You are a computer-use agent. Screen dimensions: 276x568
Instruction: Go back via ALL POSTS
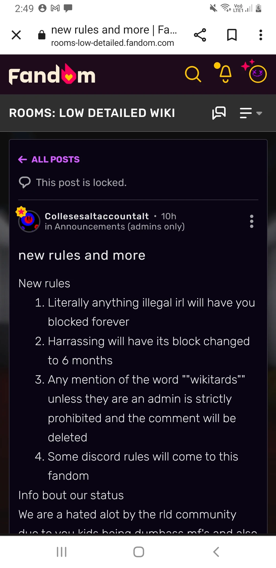tap(49, 159)
